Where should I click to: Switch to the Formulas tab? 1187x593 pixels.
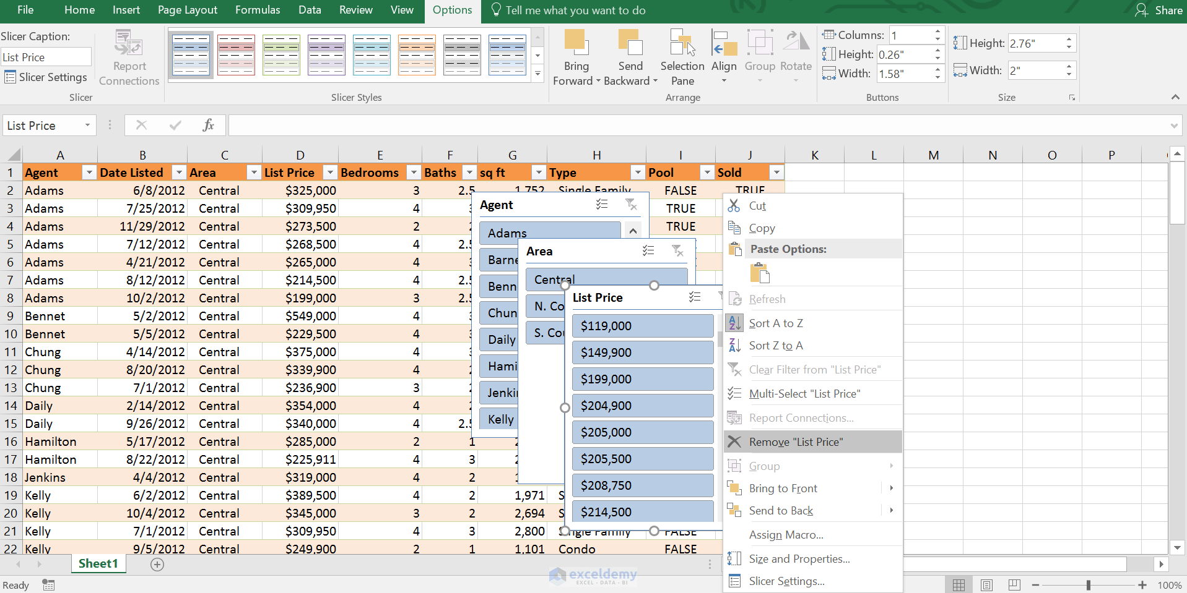(258, 10)
